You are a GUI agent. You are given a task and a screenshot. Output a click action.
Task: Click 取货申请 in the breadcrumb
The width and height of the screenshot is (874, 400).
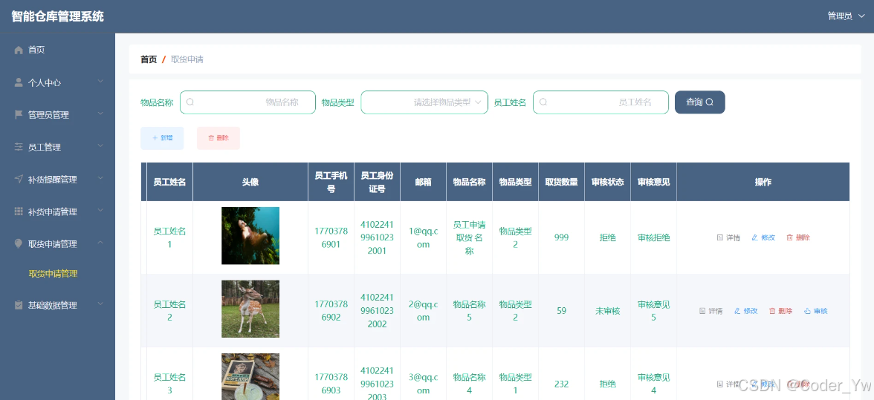(x=187, y=59)
